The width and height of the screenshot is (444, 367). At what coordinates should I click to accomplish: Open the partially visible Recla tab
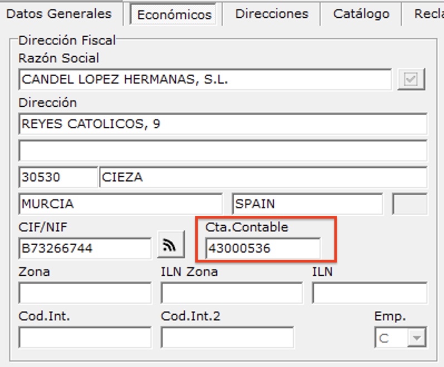[428, 14]
